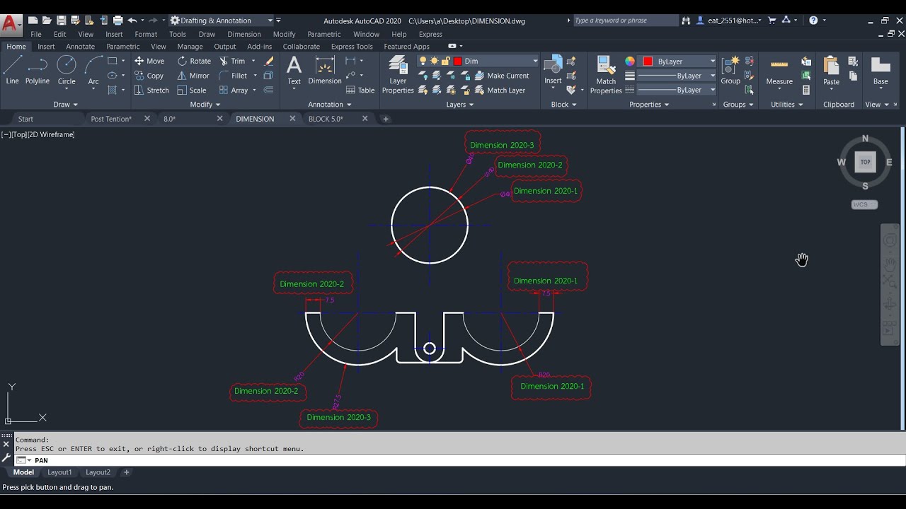Click TOP face of ViewCube

tap(865, 162)
